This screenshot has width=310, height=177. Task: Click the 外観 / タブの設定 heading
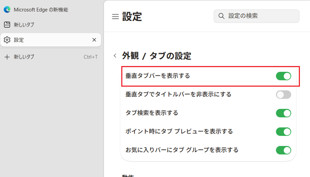(157, 56)
